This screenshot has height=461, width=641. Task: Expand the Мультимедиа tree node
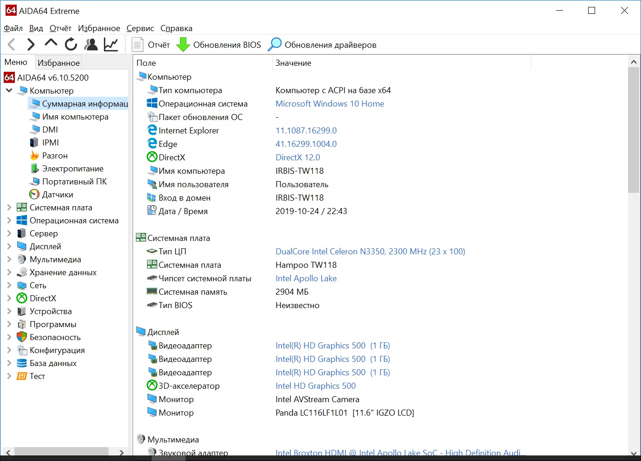pyautogui.click(x=9, y=259)
